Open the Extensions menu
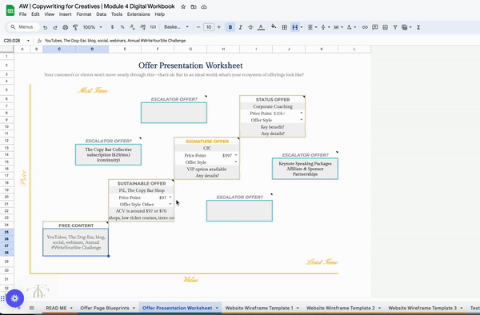Screen dimensions: 480x315 (138, 14)
